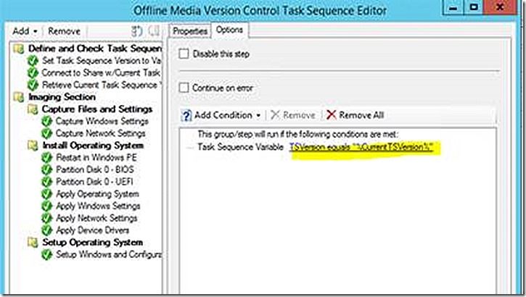Check the Continue on error checkbox
This screenshot has height=297, width=526.
pyautogui.click(x=184, y=88)
